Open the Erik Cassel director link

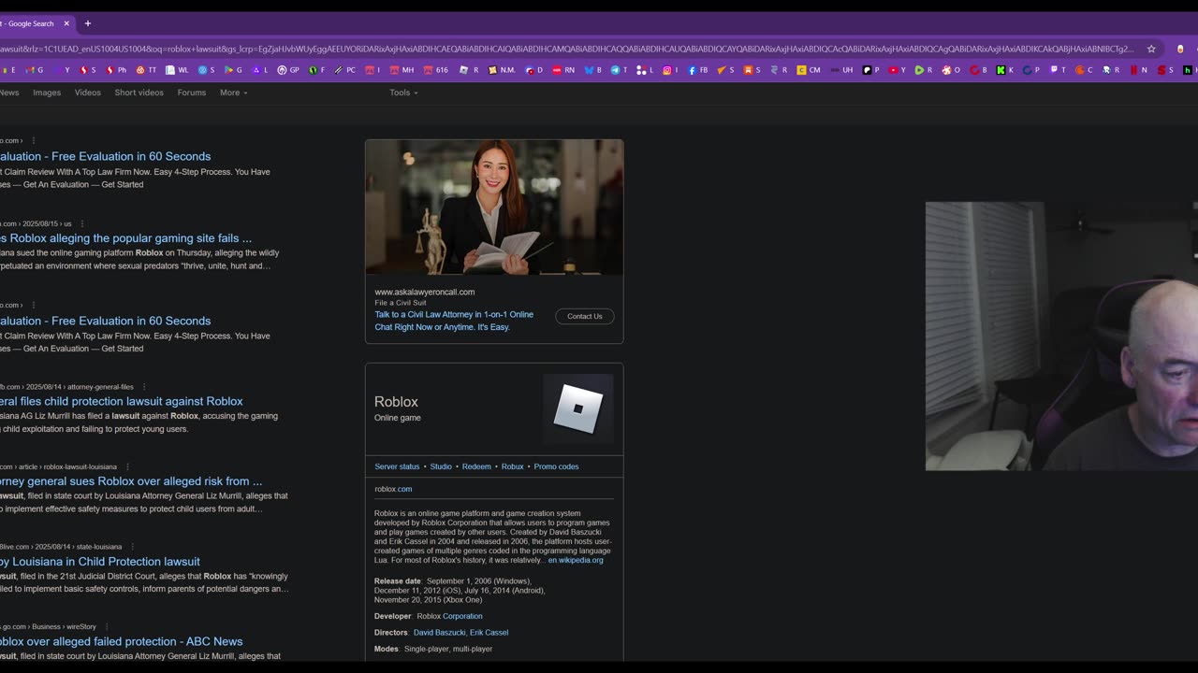click(489, 633)
